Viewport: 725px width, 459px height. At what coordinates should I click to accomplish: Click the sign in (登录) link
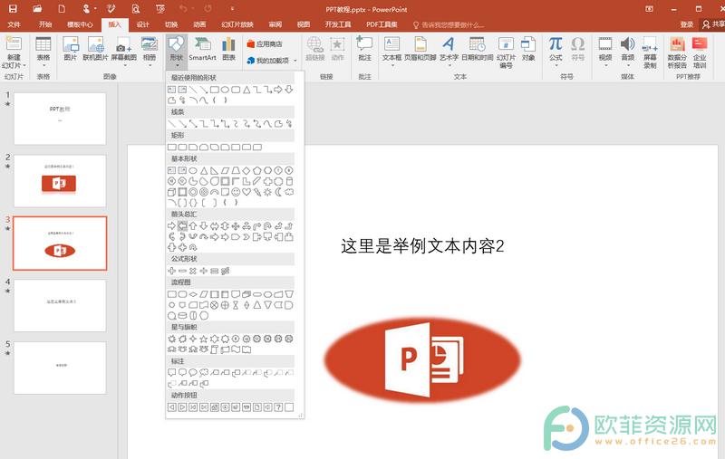[x=687, y=24]
